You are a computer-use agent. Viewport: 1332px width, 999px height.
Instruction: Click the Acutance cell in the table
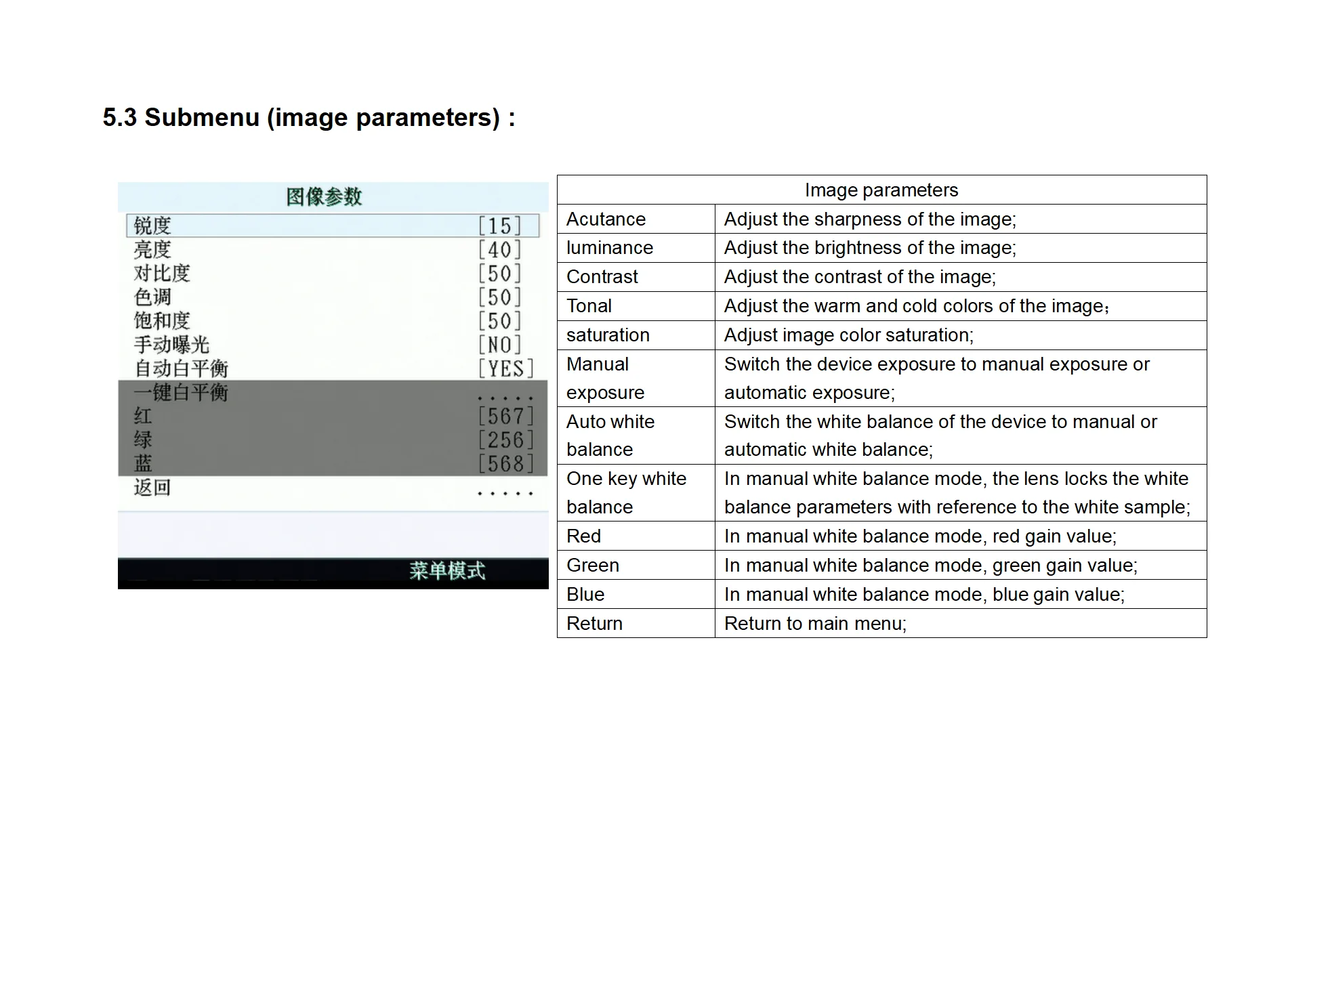(x=606, y=219)
